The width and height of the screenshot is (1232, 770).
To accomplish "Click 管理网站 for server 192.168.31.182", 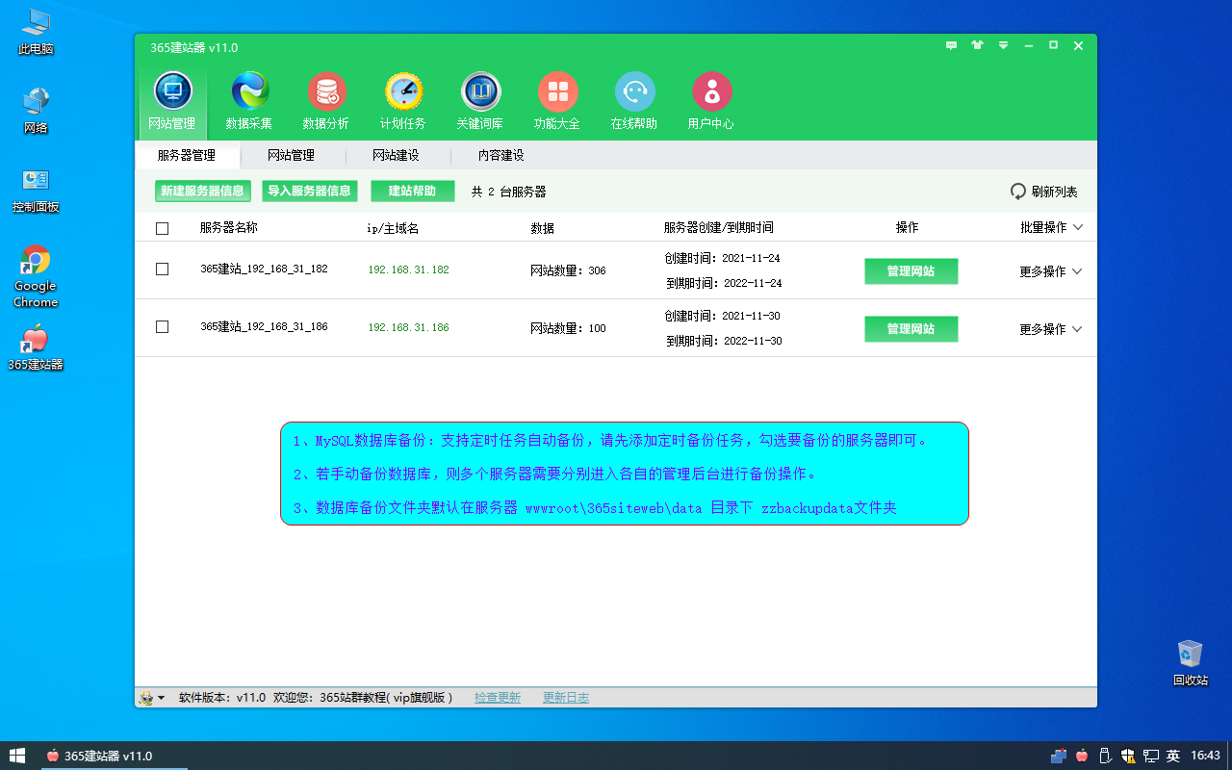I will pyautogui.click(x=911, y=271).
